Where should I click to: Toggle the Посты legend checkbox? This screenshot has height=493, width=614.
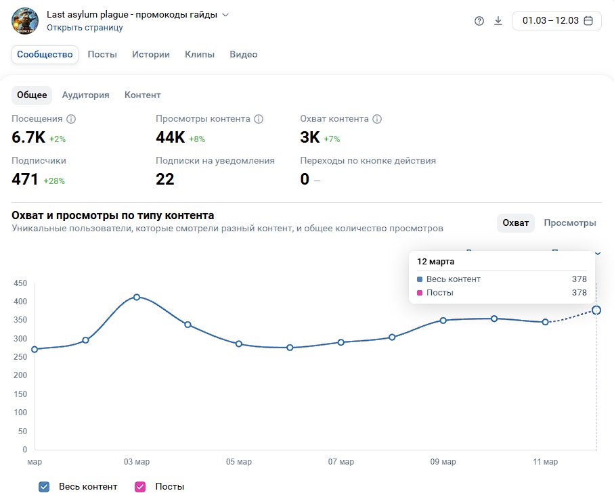tap(141, 486)
